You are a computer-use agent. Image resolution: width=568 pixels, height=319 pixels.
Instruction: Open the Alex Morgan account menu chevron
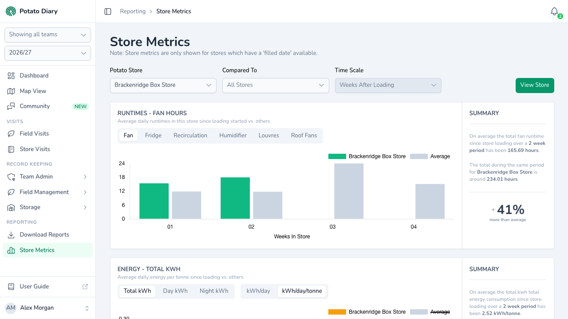coord(87,308)
